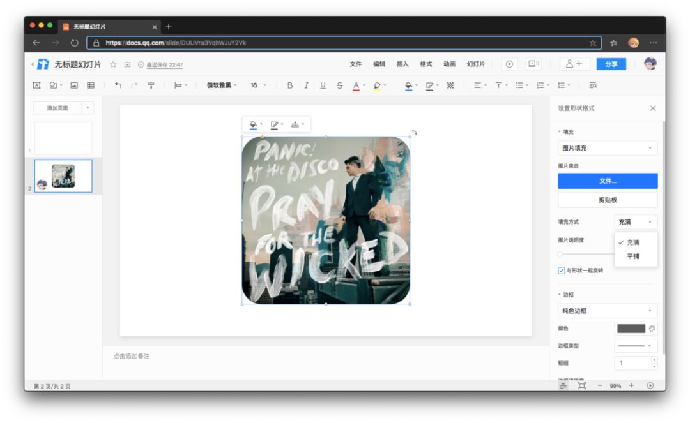This screenshot has width=690, height=423.
Task: Select the first blank slide thumbnail
Action: click(63, 138)
